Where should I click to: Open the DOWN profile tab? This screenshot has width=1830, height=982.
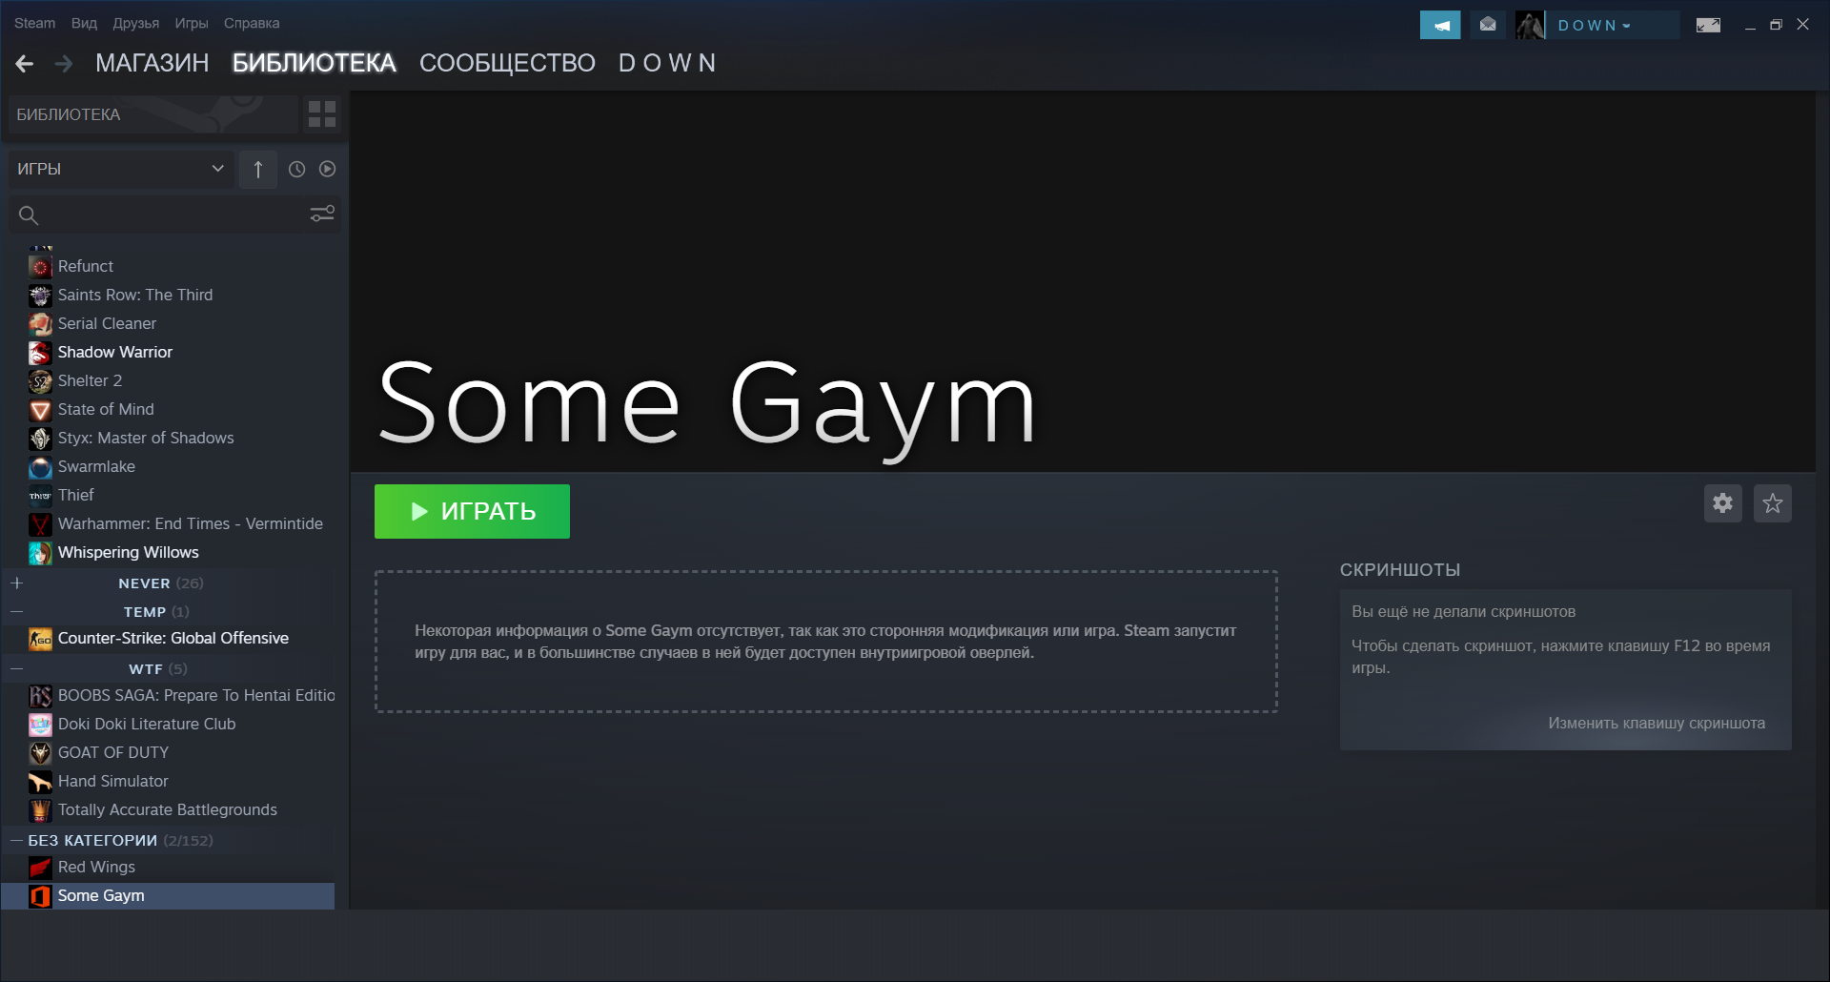pos(666,63)
